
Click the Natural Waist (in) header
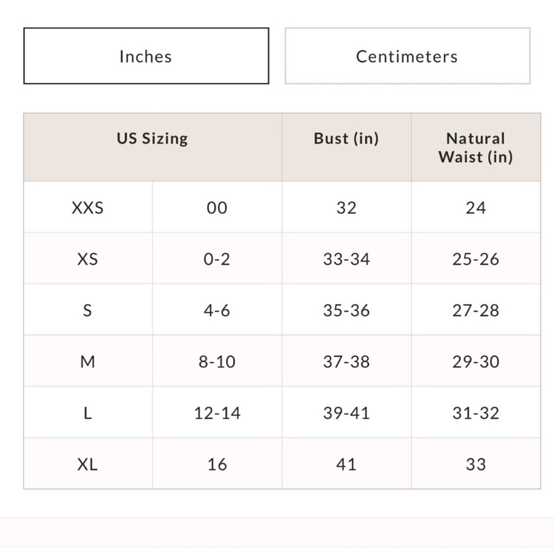coord(476,147)
